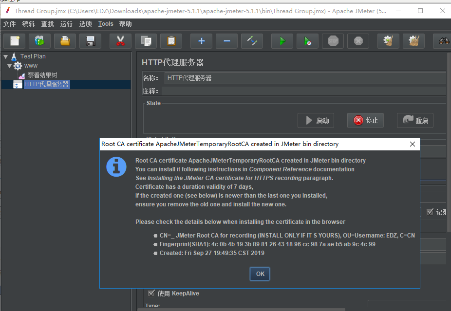Open the 编辑 menu
451x311 pixels.
point(28,24)
